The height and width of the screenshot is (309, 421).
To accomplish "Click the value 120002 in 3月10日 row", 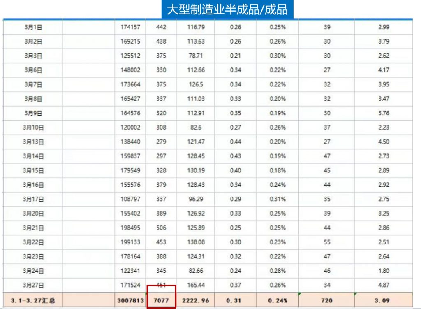I will 130,128.
